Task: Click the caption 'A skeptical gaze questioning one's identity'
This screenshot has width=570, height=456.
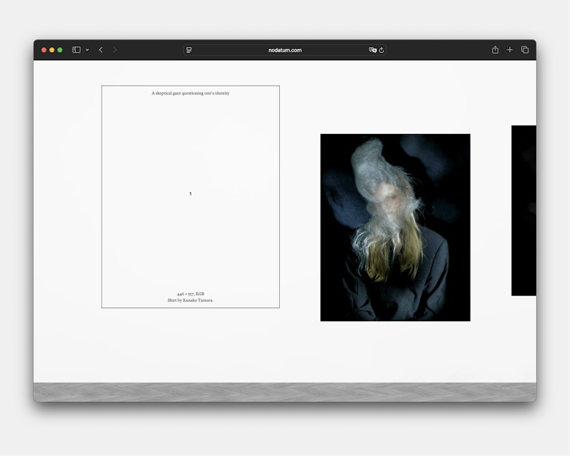Action: coord(190,93)
